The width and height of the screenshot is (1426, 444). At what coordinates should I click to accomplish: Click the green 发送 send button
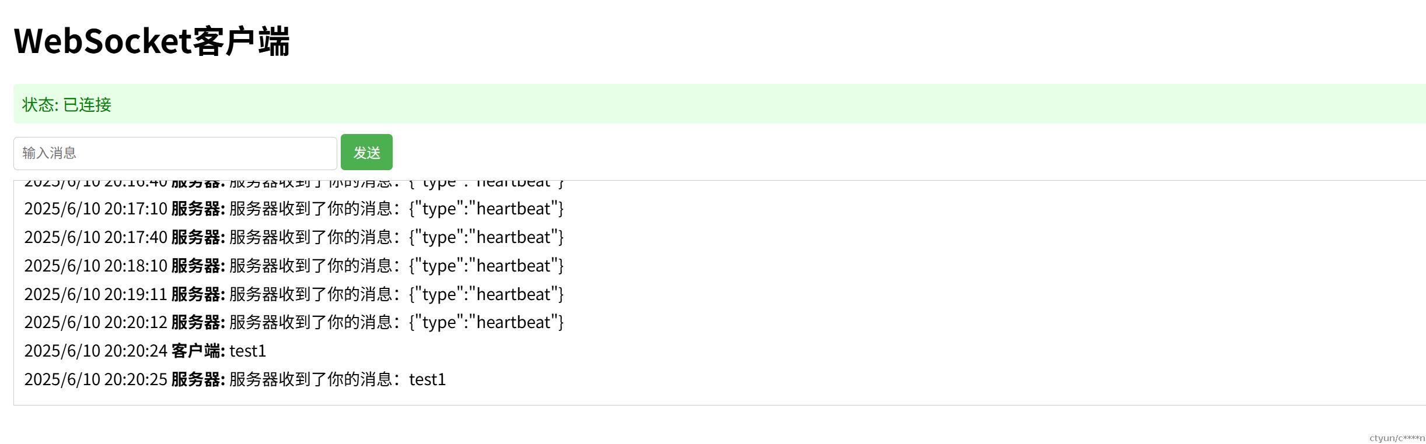[x=366, y=152]
